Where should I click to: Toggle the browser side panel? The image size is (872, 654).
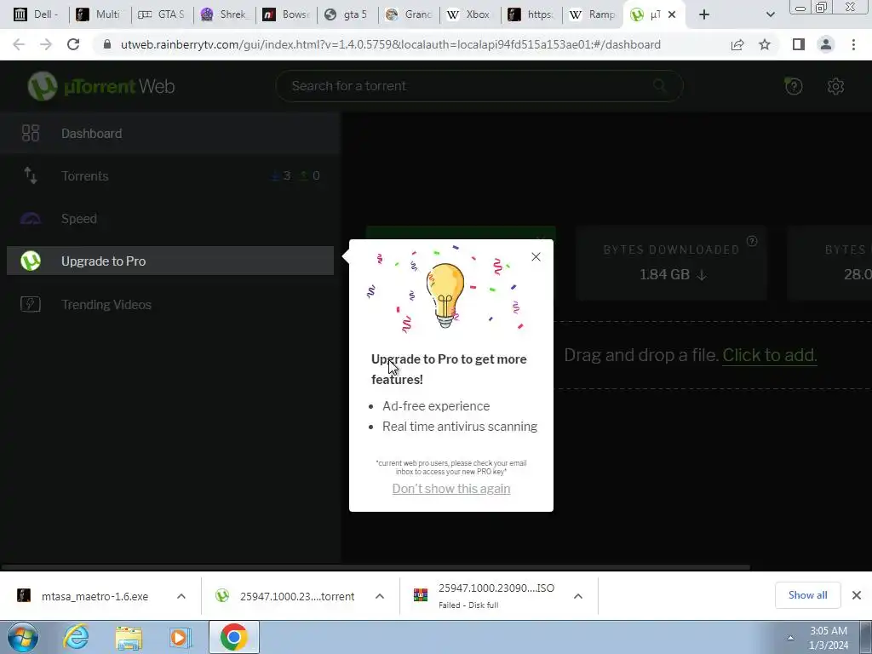coord(799,44)
